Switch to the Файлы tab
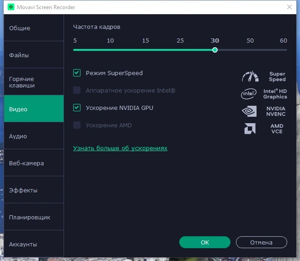This screenshot has width=300, height=261. [x=34, y=55]
